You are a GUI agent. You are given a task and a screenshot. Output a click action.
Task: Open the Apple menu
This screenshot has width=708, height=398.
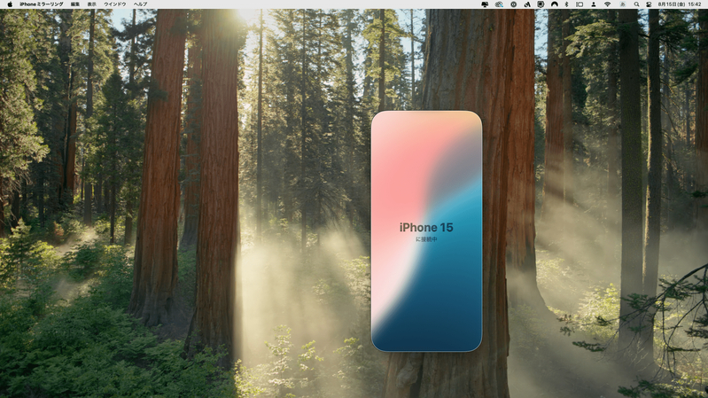(x=10, y=4)
